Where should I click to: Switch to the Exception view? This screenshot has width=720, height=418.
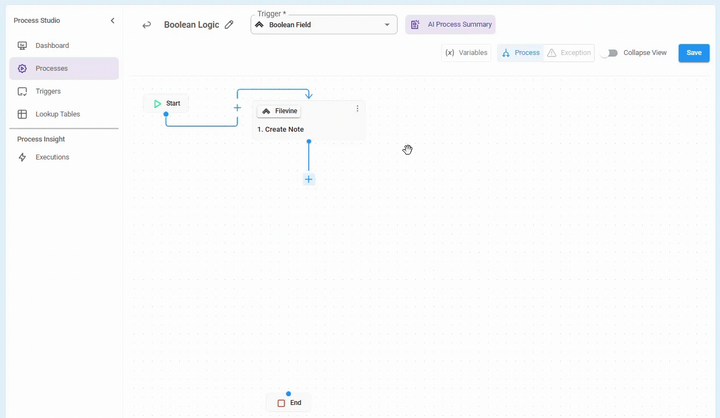click(x=569, y=53)
